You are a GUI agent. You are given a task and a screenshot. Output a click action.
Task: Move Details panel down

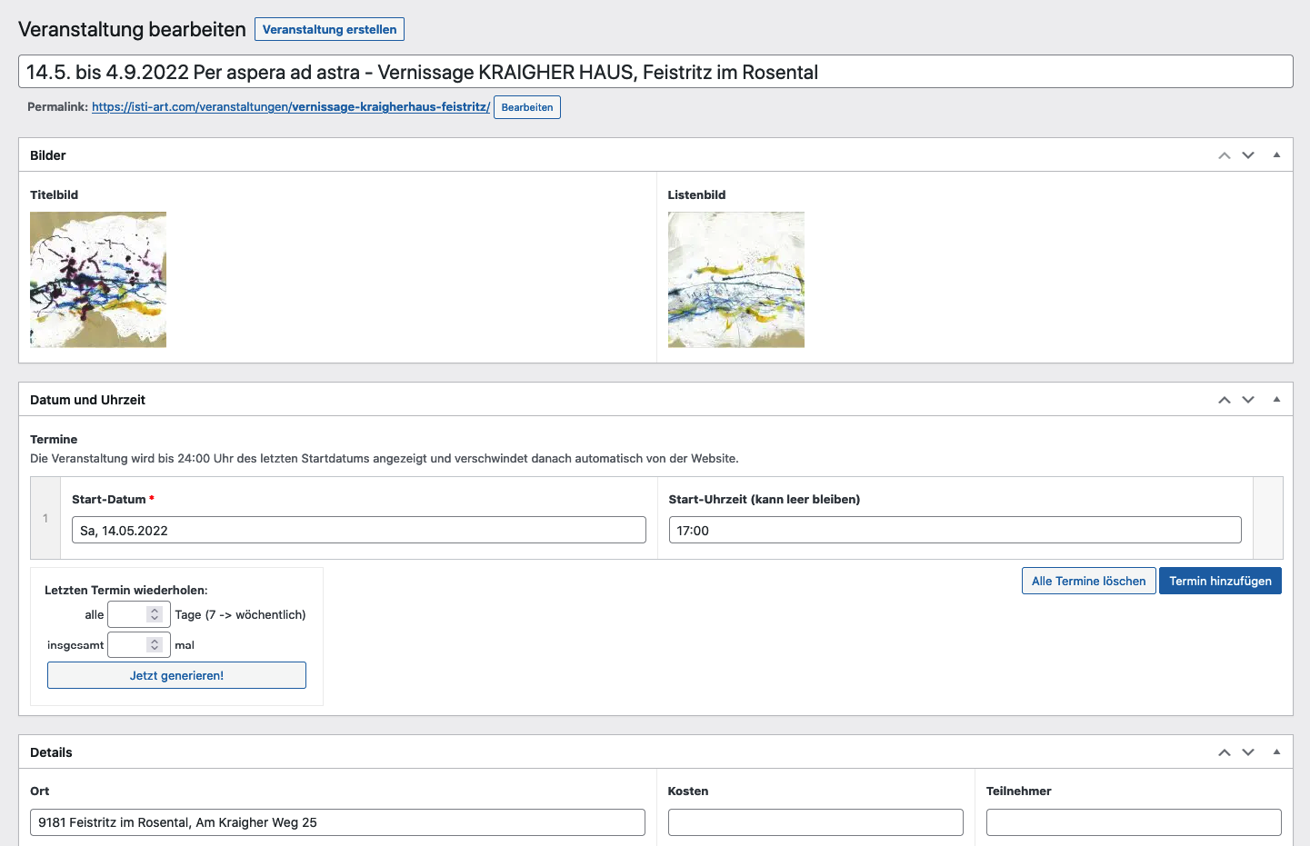click(1248, 752)
